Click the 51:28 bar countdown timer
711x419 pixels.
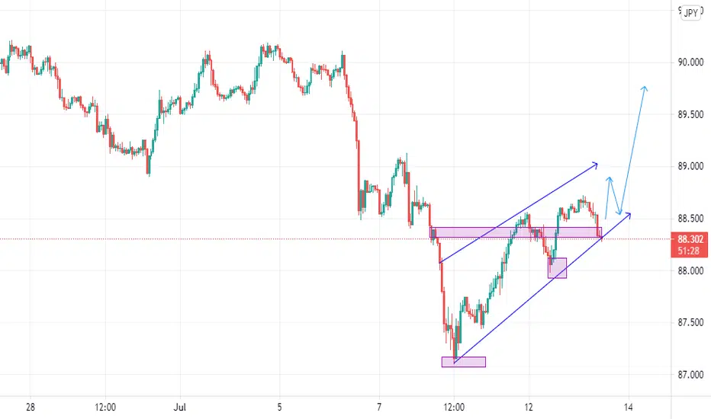tap(690, 251)
